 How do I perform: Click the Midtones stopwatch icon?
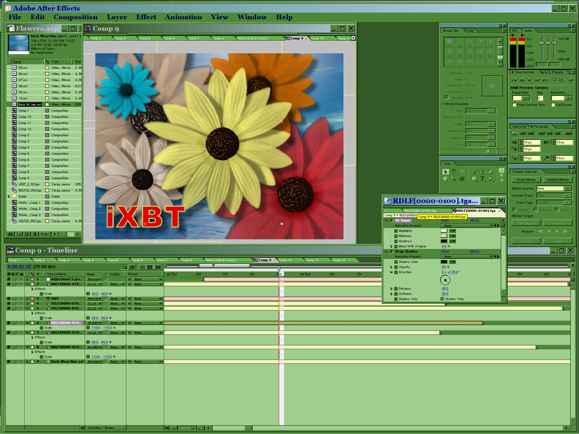tap(396, 236)
